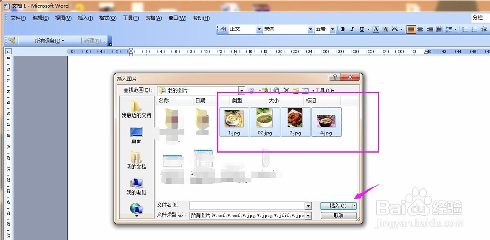The width and height of the screenshot is (490, 240).
Task: Open the 表格 menu
Action: [153, 18]
